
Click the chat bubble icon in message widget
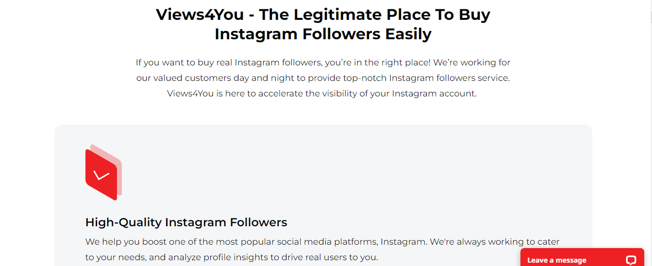tap(631, 260)
